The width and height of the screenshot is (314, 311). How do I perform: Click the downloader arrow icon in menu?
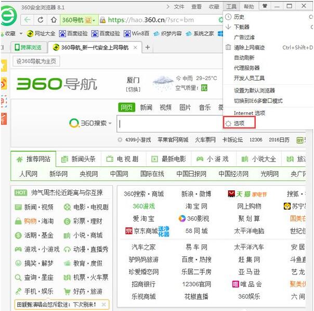click(x=228, y=27)
